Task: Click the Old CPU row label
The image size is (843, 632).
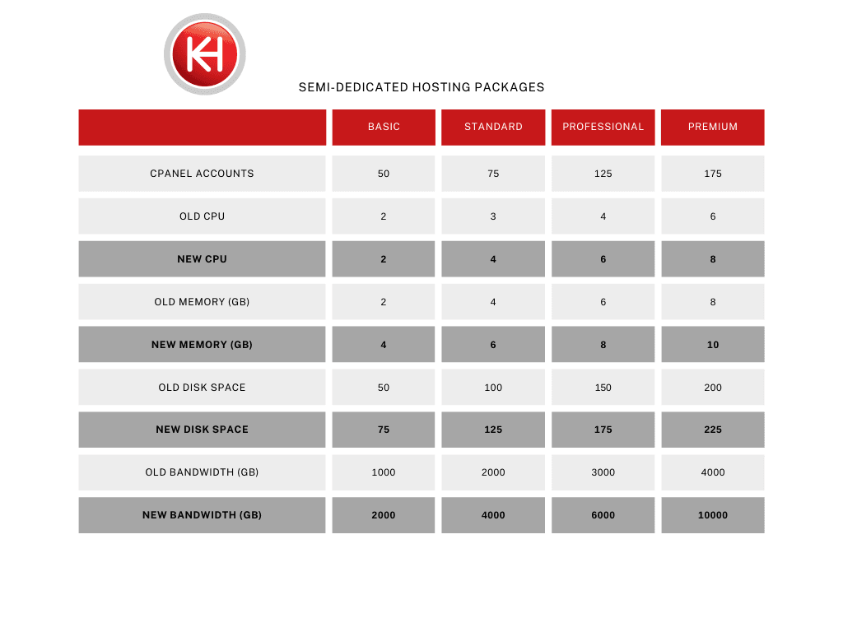Action: (203, 216)
